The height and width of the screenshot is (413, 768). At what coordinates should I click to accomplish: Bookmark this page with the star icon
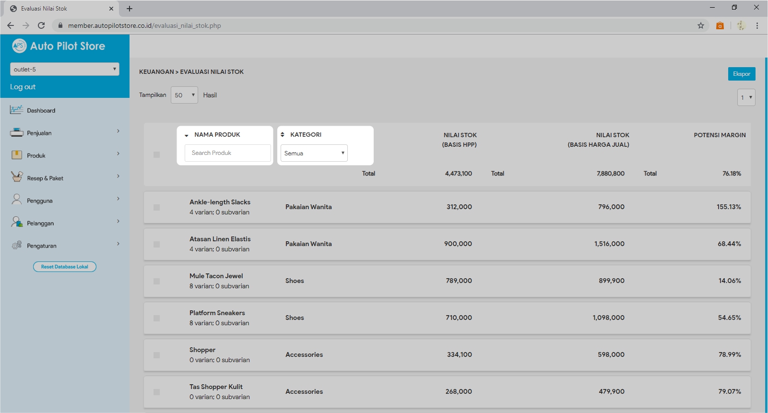pos(701,25)
